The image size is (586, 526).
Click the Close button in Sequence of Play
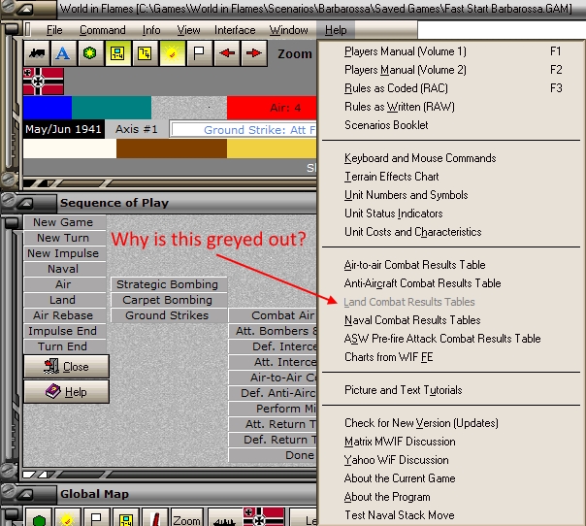[x=67, y=367]
